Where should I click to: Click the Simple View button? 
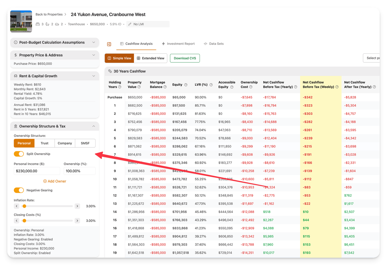pyautogui.click(x=119, y=58)
